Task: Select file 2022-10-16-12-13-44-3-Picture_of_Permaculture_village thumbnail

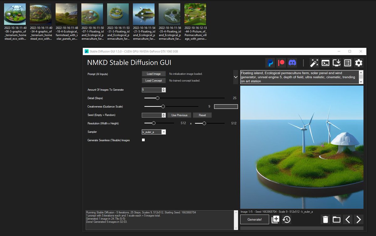Action: (x=195, y=14)
